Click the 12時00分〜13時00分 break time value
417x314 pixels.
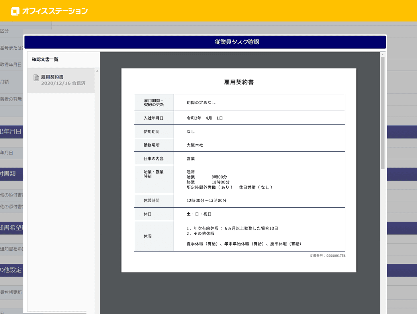pos(206,201)
